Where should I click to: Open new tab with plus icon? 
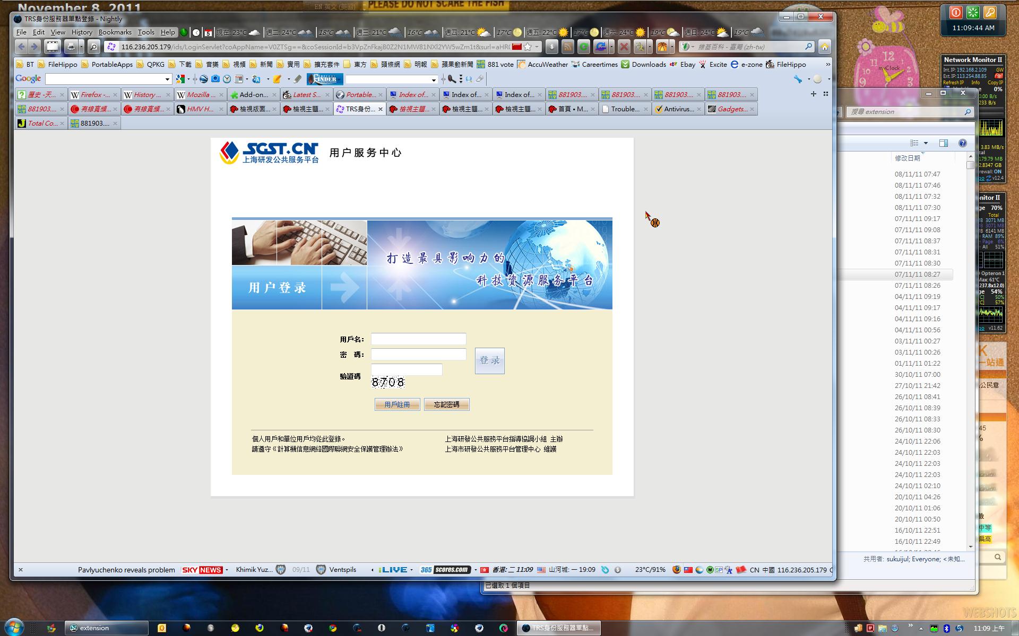click(813, 94)
